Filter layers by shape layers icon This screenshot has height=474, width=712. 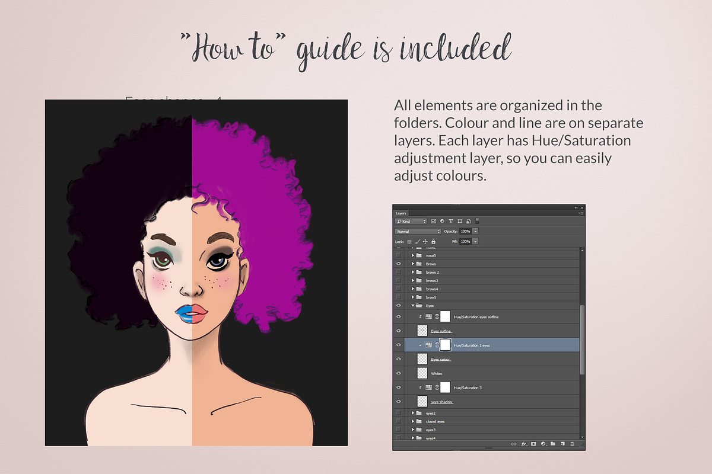point(460,221)
